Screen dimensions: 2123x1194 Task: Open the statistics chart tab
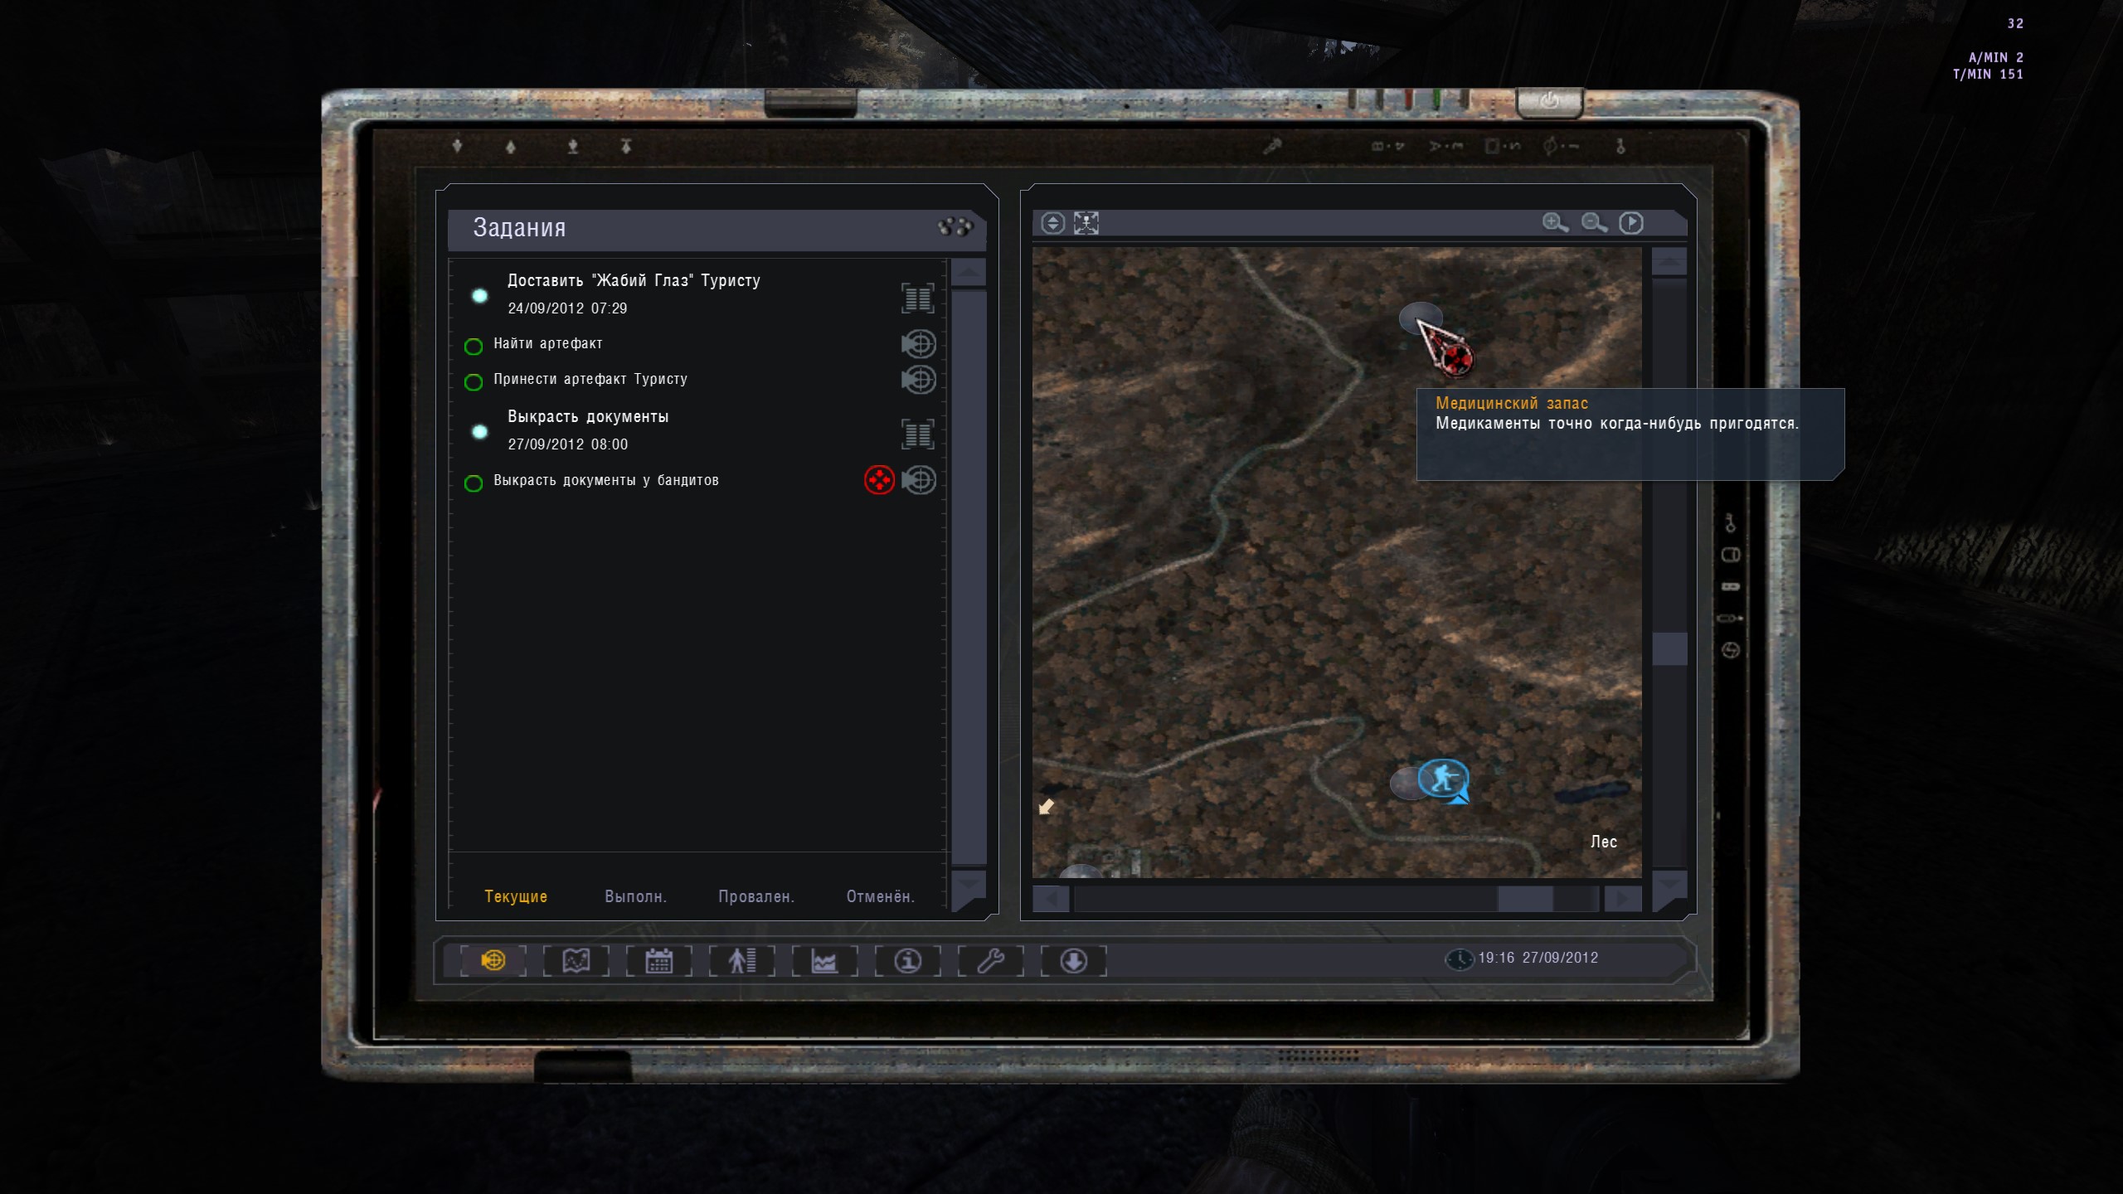(x=824, y=960)
